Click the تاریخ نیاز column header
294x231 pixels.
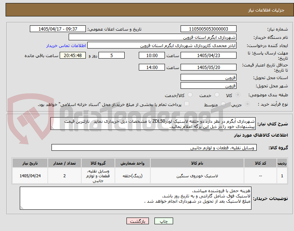coord(30,163)
